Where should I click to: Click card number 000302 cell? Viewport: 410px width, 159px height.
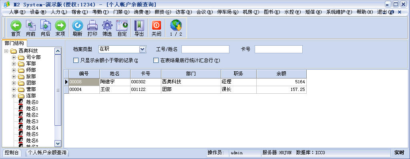click(x=146, y=82)
